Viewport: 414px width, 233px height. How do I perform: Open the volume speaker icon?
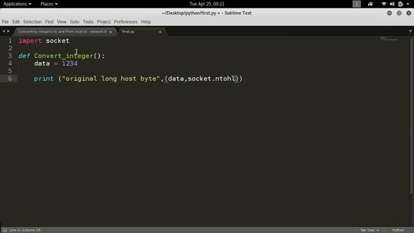pyautogui.click(x=392, y=4)
